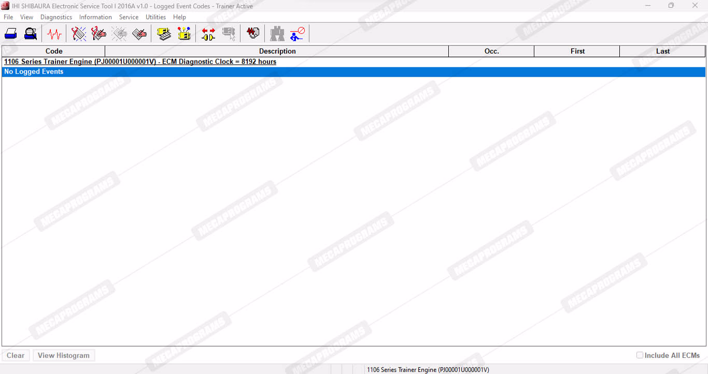Click the View Histogram button
This screenshot has height=374, width=708.
[64, 355]
